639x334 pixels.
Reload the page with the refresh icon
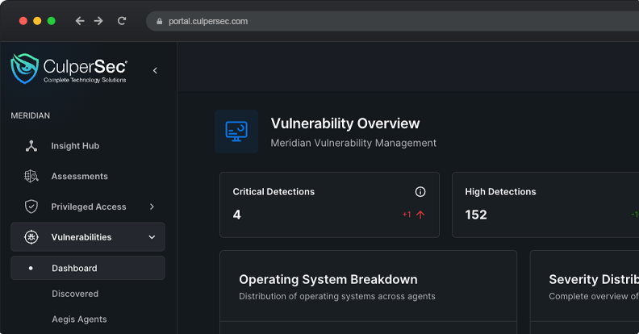point(122,21)
